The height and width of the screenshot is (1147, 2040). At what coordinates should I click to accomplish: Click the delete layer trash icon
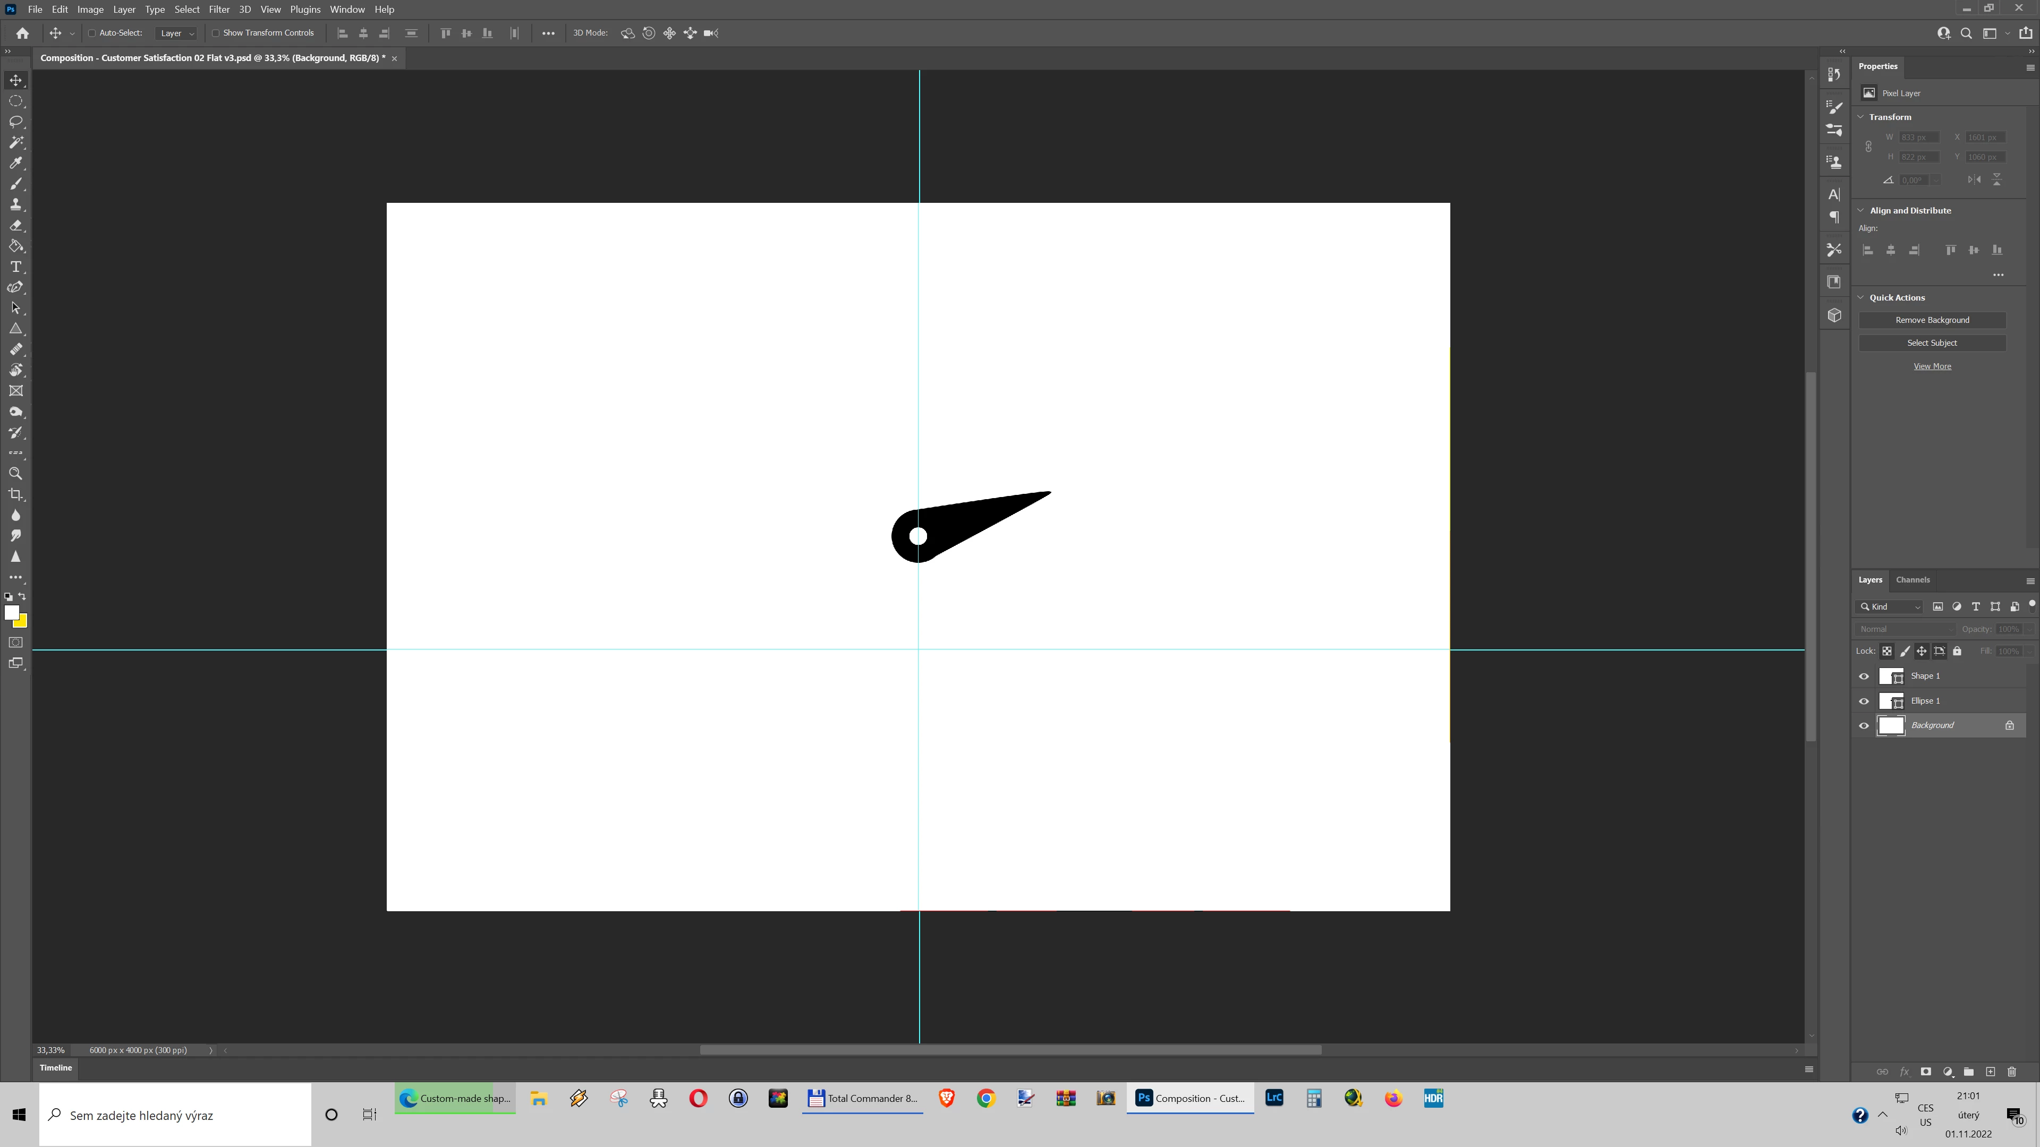[2011, 1072]
